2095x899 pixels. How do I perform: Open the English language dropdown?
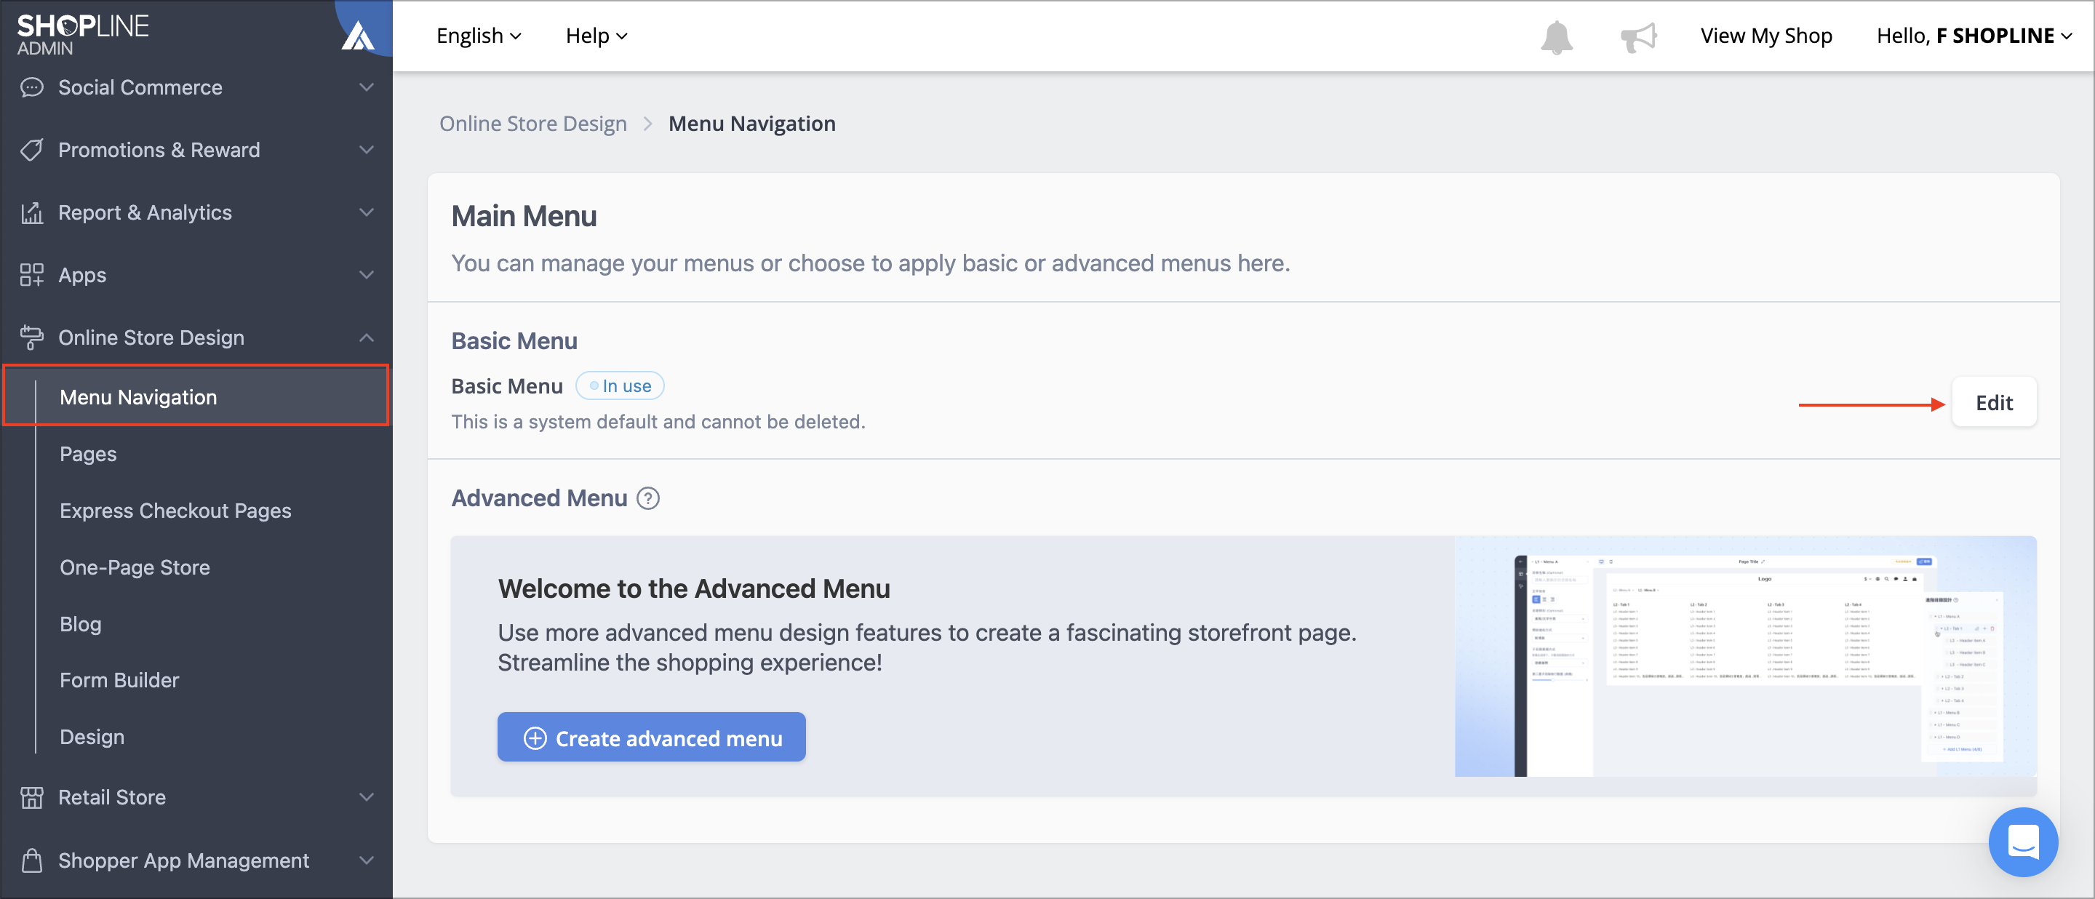479,36
